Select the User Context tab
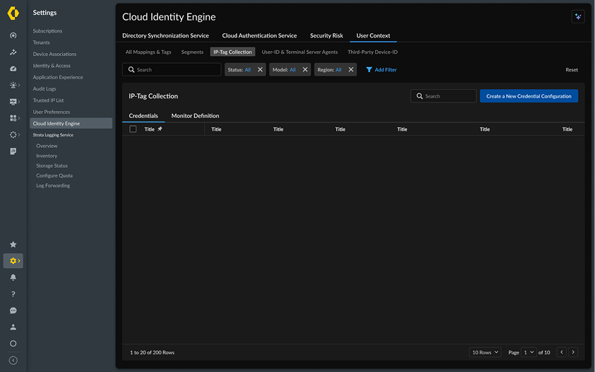The height and width of the screenshot is (372, 595). (x=373, y=35)
